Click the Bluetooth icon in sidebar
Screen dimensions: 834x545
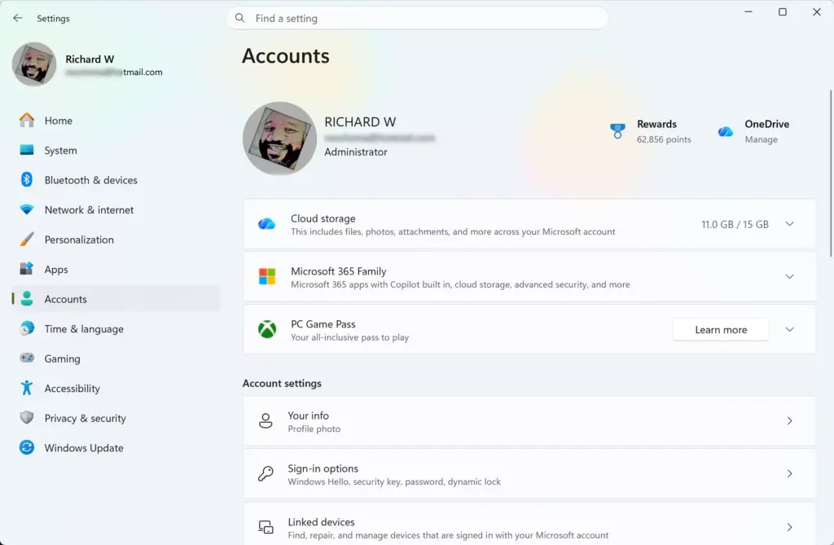[27, 180]
